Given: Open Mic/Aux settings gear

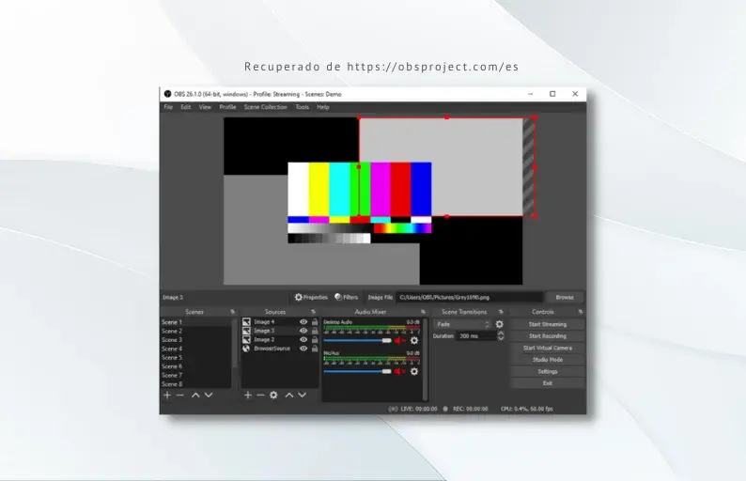Looking at the screenshot, I should [414, 372].
